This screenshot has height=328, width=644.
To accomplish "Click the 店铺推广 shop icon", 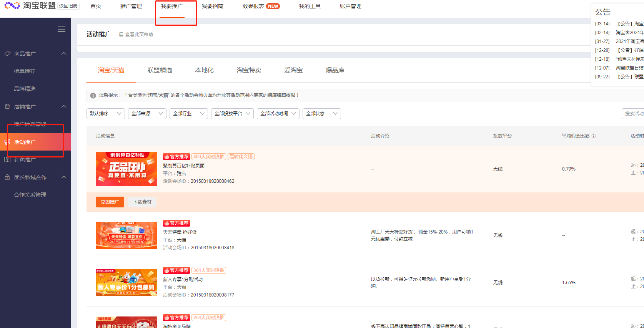I will (x=7, y=106).
